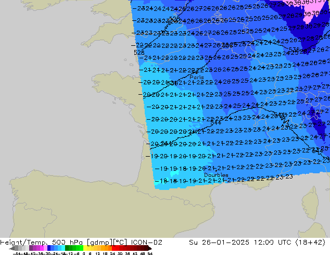The image size is (330, 255).
Task: Pick the bright red legend swatch
Action: tap(114, 248)
